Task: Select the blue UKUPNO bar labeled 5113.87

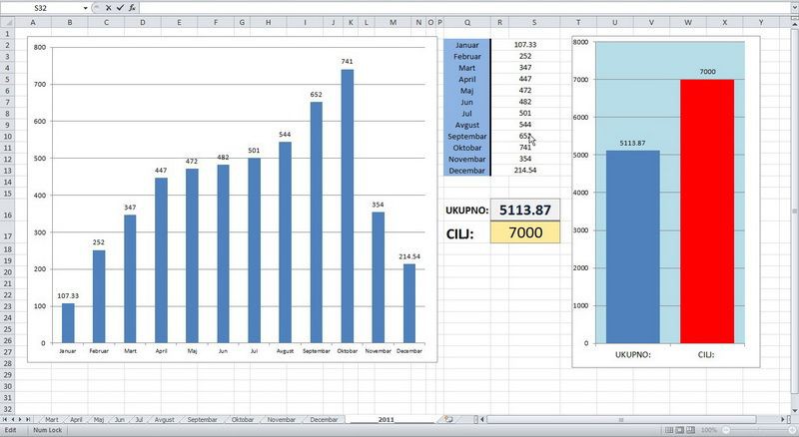Action: pos(633,247)
